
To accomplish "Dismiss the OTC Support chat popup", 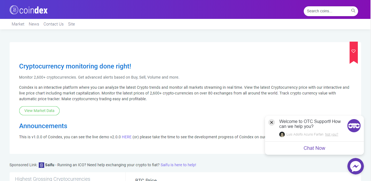I will [x=272, y=122].
